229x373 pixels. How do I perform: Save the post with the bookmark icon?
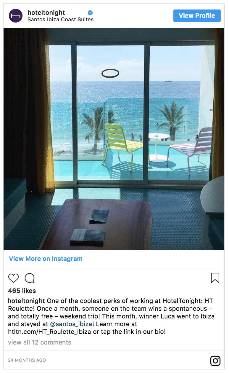[x=215, y=278]
